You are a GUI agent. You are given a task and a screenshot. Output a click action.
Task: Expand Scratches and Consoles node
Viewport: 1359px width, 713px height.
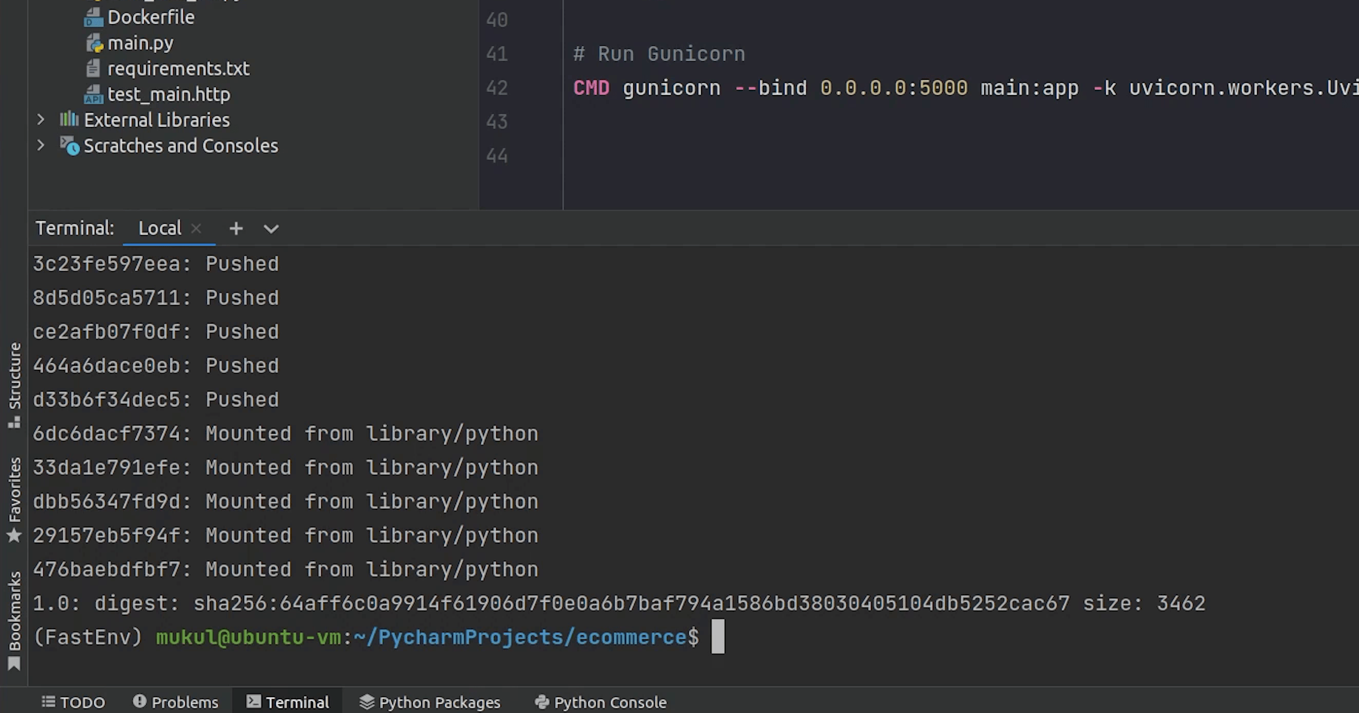41,145
